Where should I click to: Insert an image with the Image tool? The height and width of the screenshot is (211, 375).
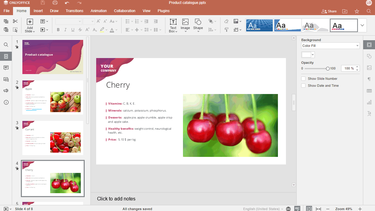(185, 25)
